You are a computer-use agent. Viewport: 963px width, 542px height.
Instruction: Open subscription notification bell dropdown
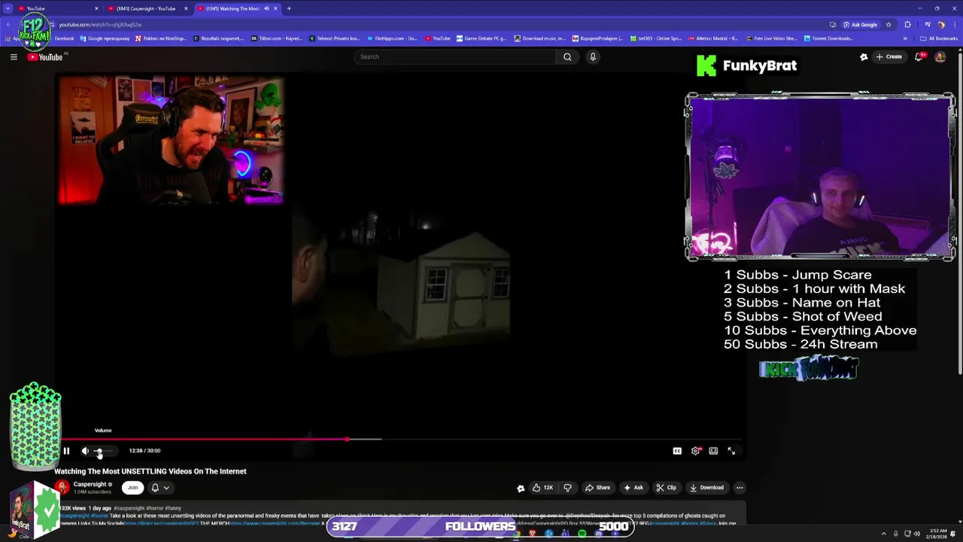pos(160,487)
